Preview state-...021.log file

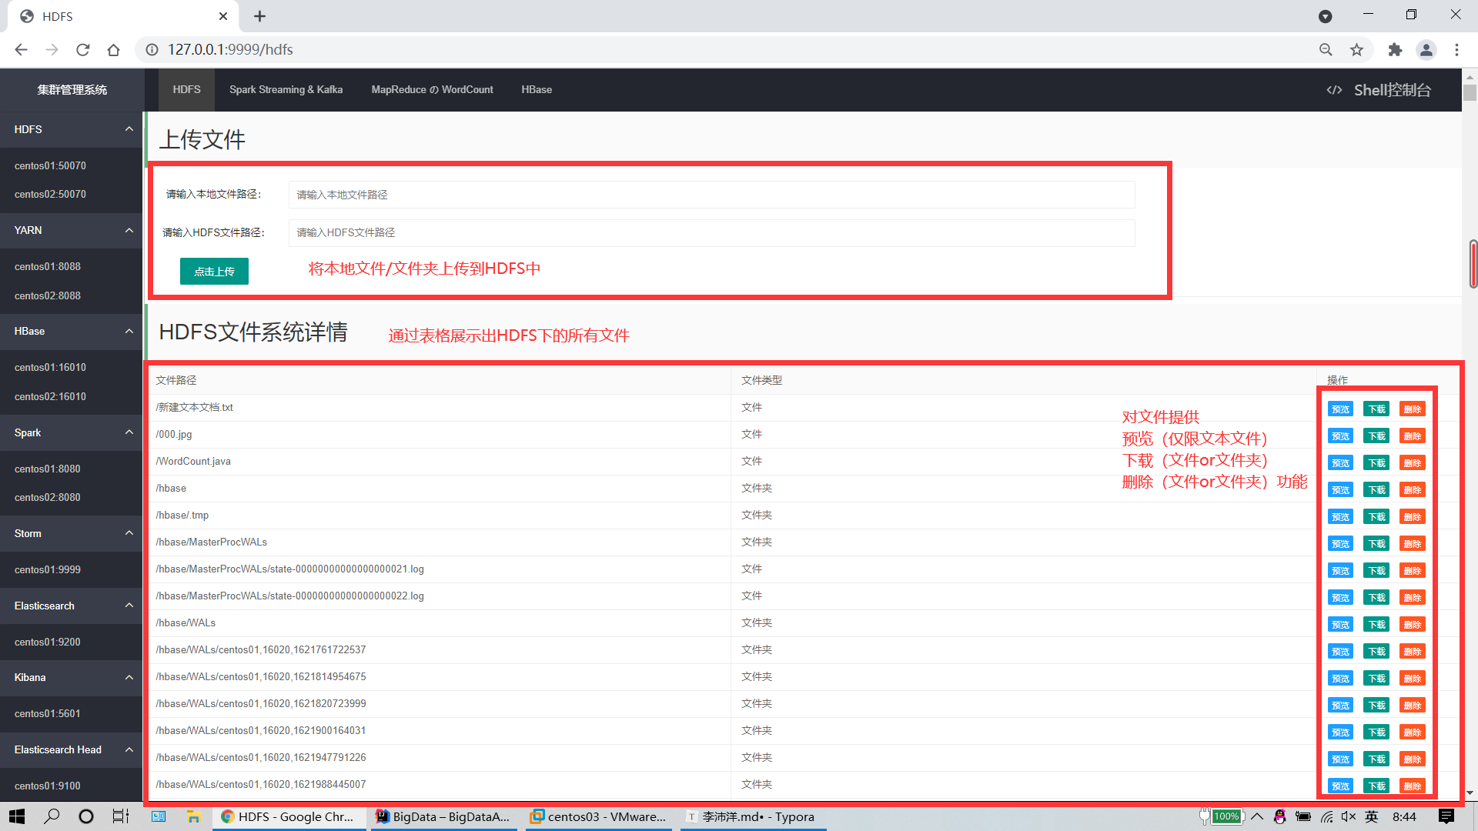1340,571
